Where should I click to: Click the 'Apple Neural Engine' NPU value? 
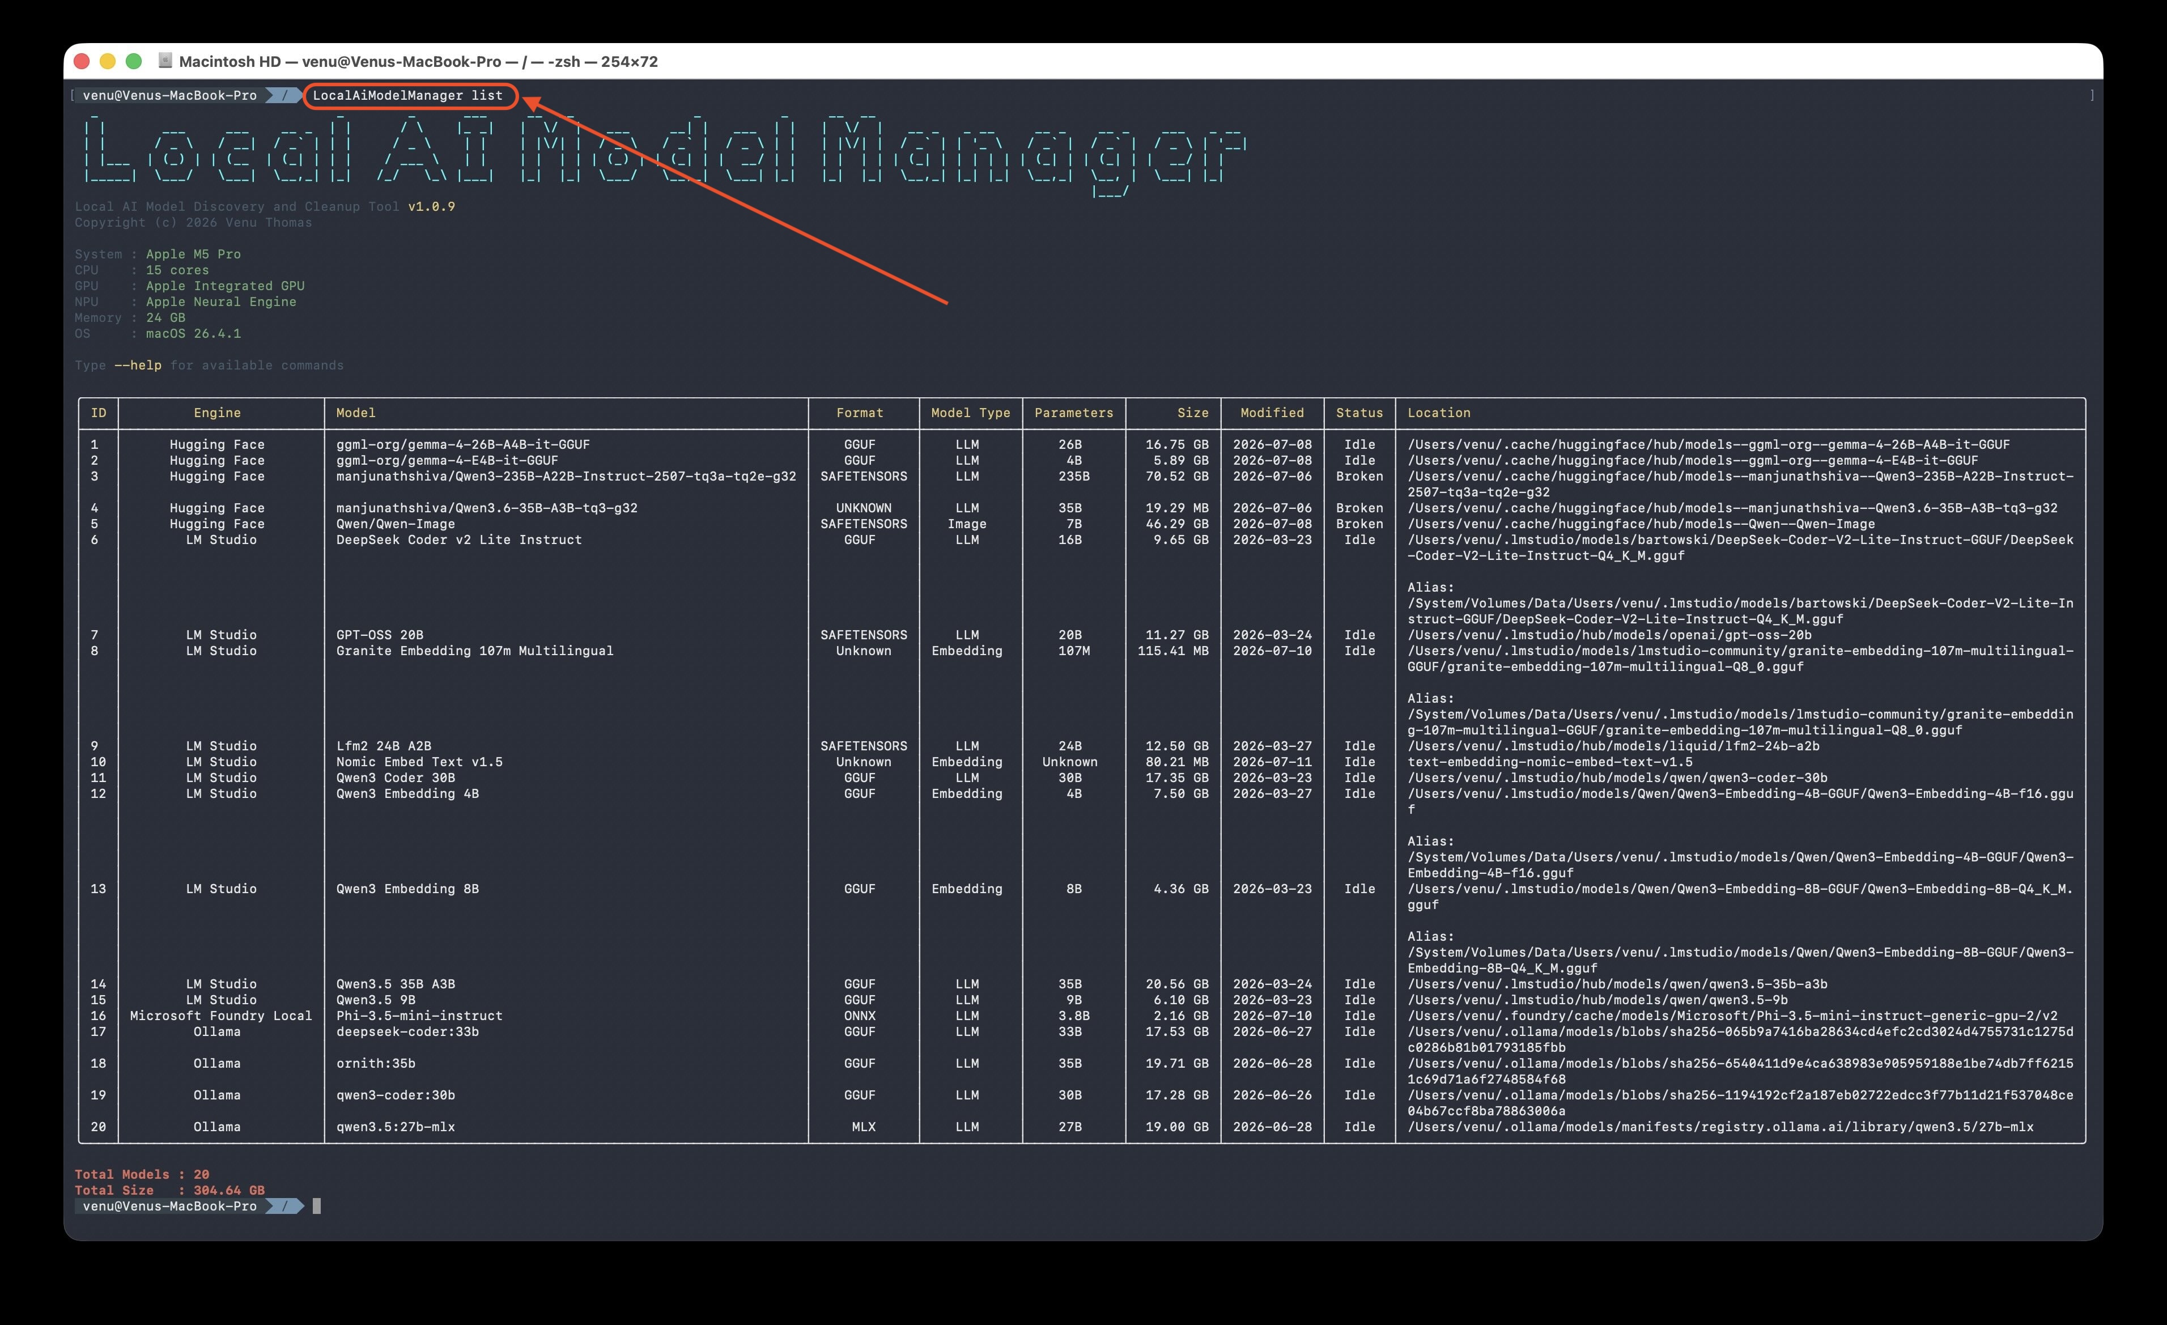point(221,301)
